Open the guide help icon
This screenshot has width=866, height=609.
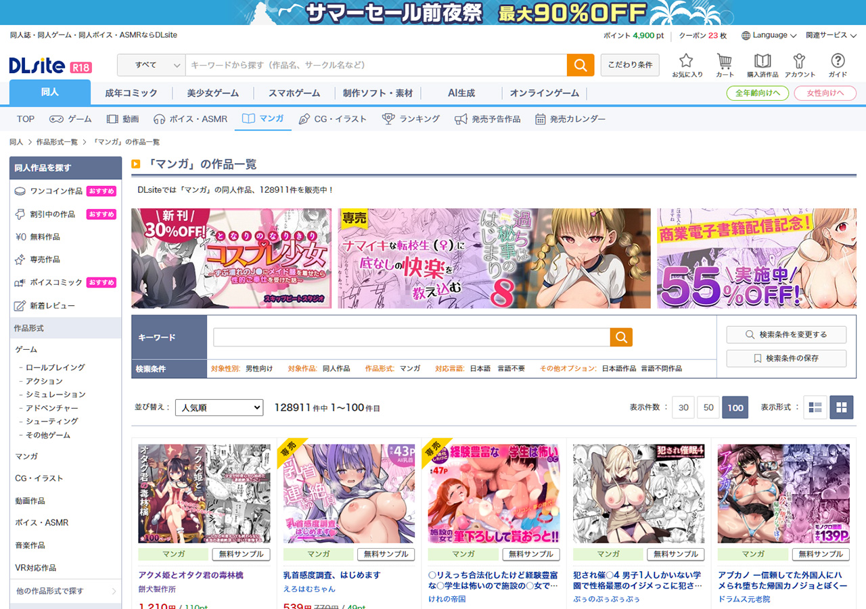pos(838,65)
